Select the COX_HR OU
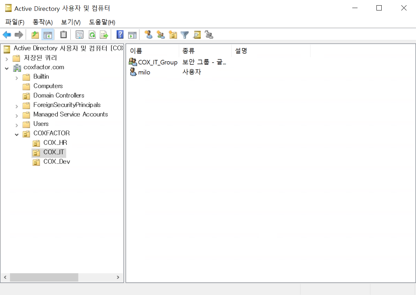The height and width of the screenshot is (295, 416). 55,142
